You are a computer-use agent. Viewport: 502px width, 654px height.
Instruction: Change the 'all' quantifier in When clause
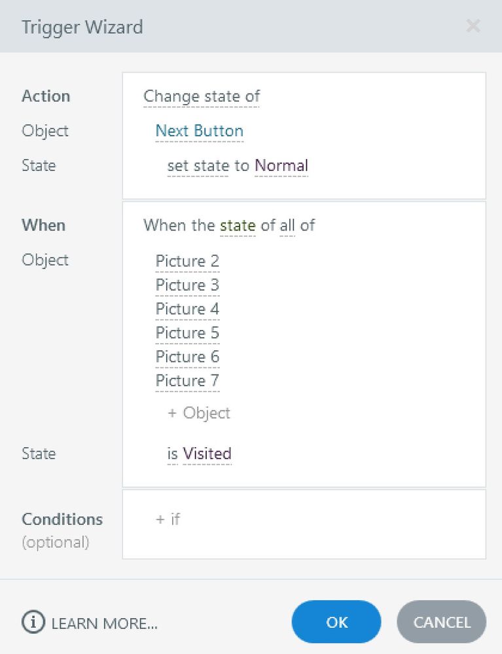coord(287,226)
